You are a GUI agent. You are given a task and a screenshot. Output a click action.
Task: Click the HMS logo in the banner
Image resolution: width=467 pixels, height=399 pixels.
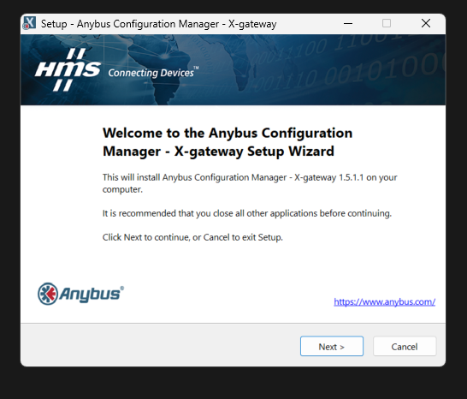68,69
